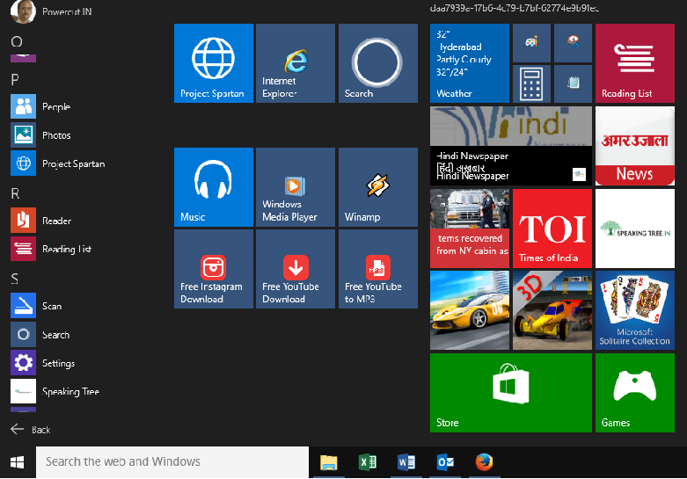The width and height of the screenshot is (687, 479).
Task: Open the Microsoft Solitaire Collection tile
Action: point(635,310)
